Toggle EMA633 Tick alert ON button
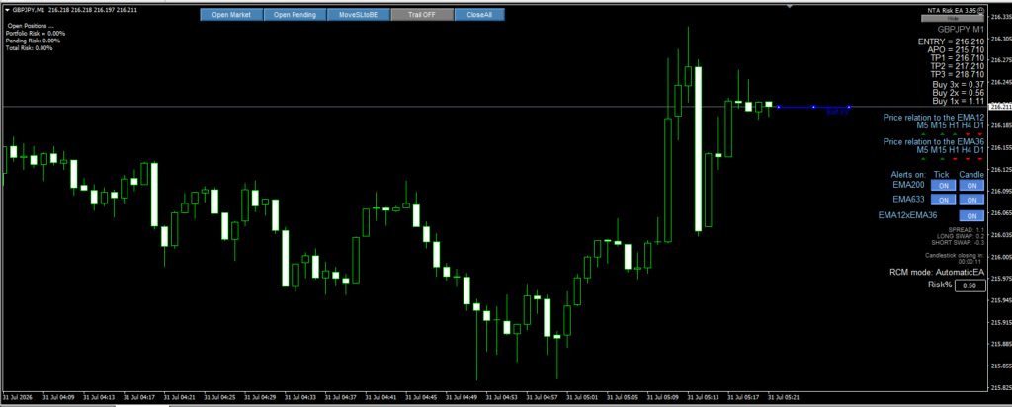This screenshot has height=407, width=1012. (x=943, y=200)
